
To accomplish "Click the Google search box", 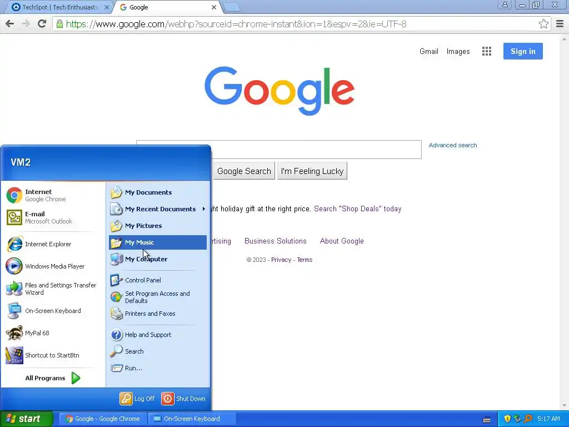I will click(x=279, y=149).
